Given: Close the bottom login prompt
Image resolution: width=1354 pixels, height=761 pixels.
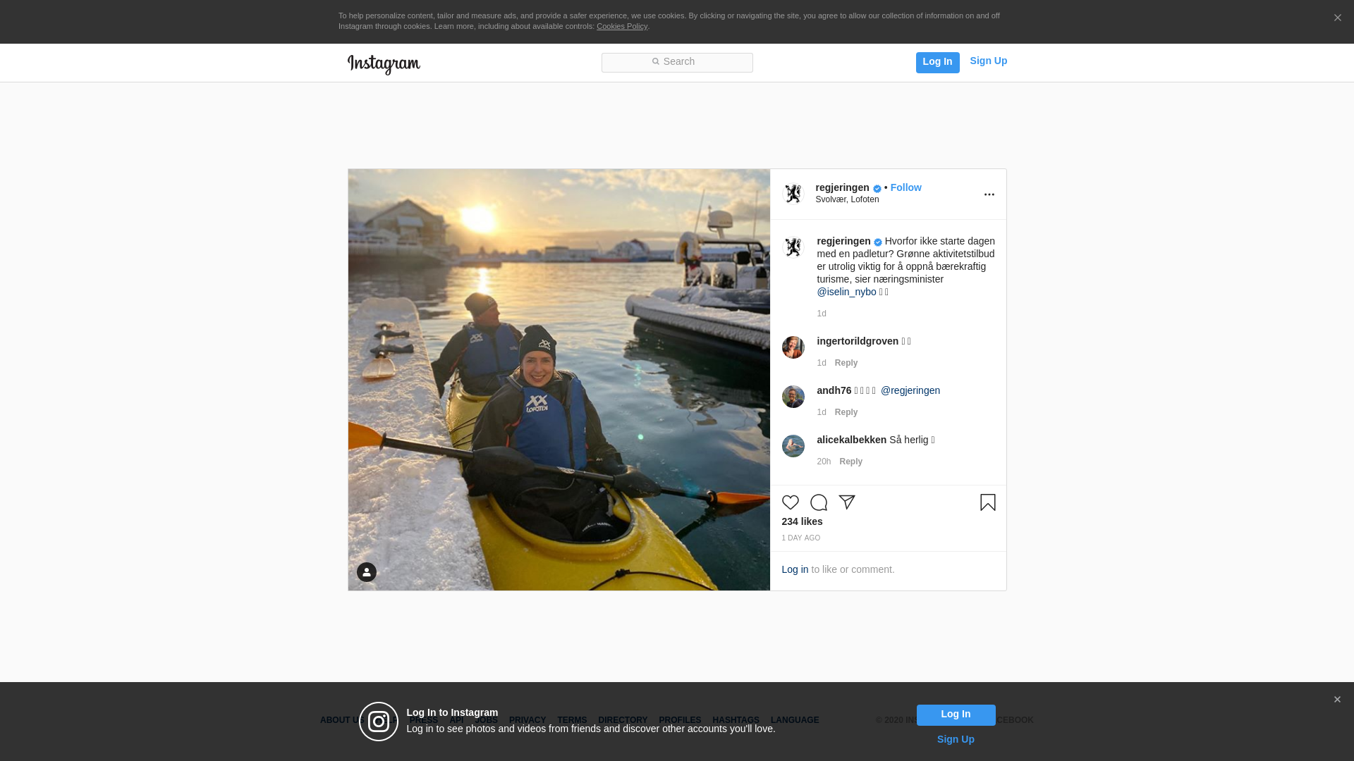Looking at the screenshot, I should (x=1336, y=700).
